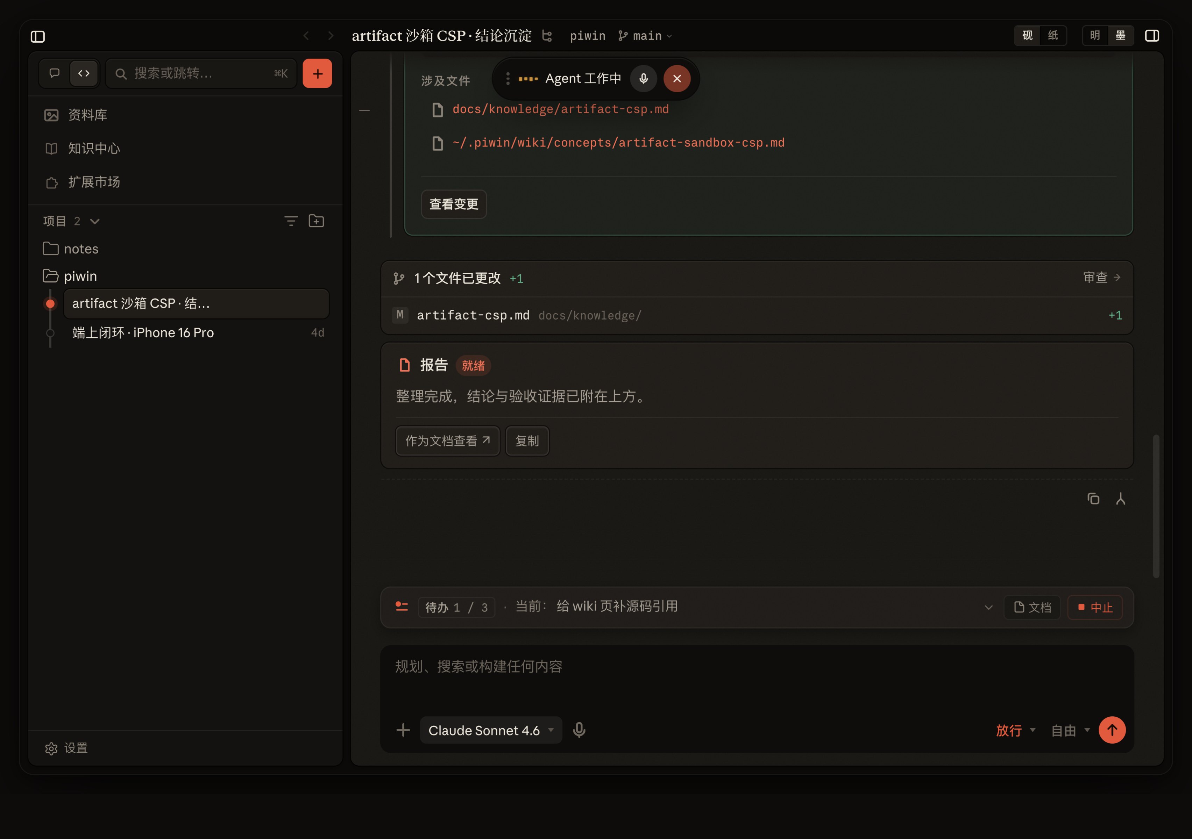This screenshot has height=839, width=1192.
Task: Open 知识中心 knowledge center
Action: pos(185,148)
